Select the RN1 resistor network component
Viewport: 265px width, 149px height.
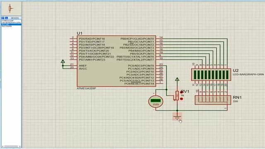click(213, 100)
